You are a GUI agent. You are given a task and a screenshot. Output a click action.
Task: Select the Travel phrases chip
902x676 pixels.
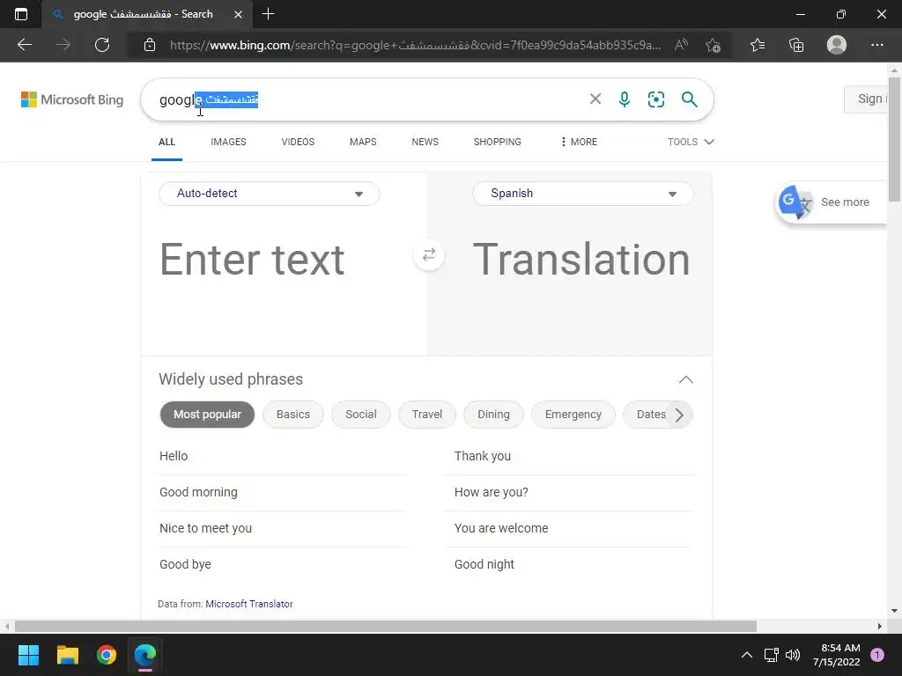(x=427, y=415)
